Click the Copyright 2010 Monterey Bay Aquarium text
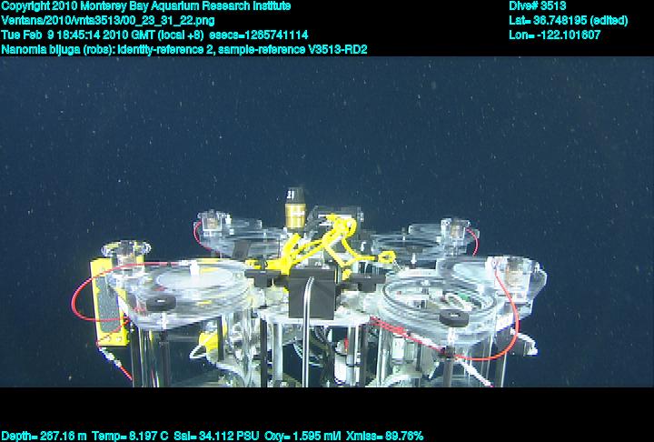 click(145, 6)
